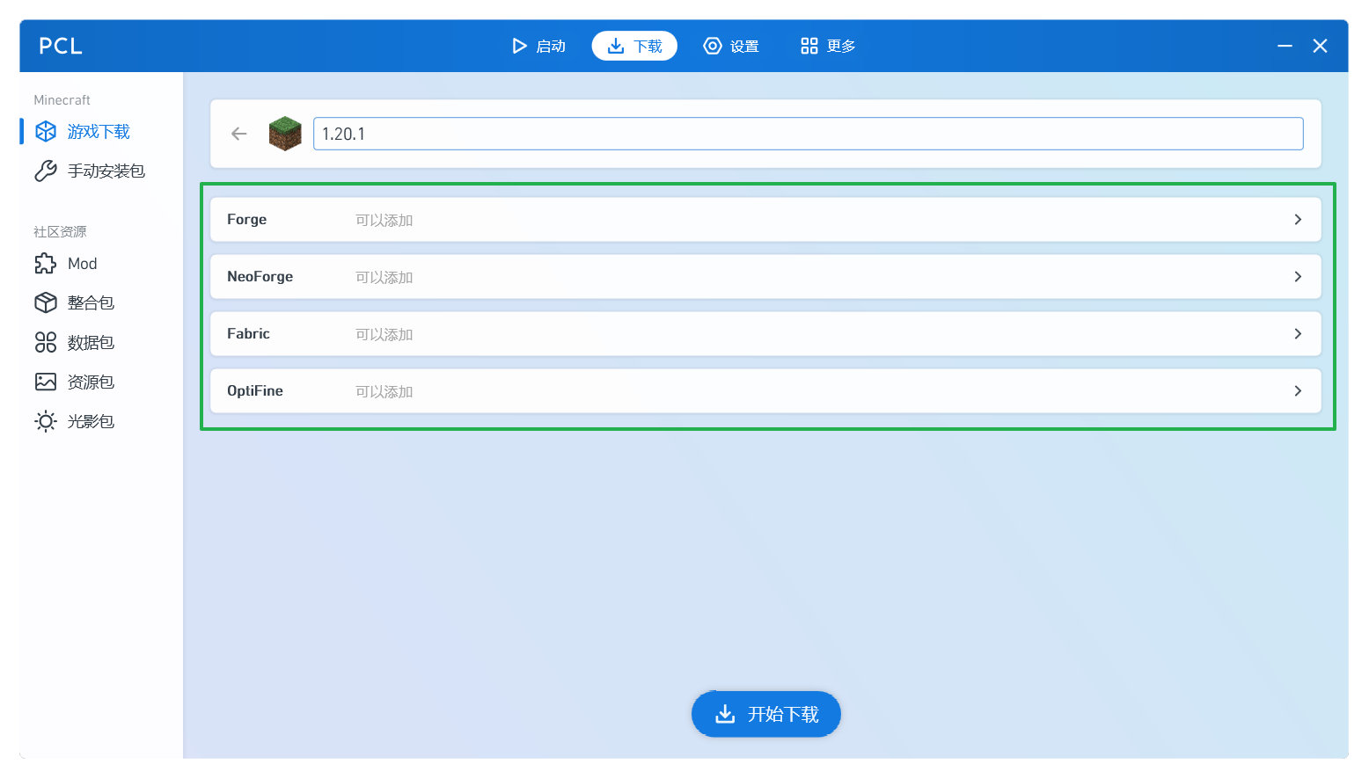Click the Fabric label
This screenshot has width=1369, height=779.
pyautogui.click(x=248, y=334)
